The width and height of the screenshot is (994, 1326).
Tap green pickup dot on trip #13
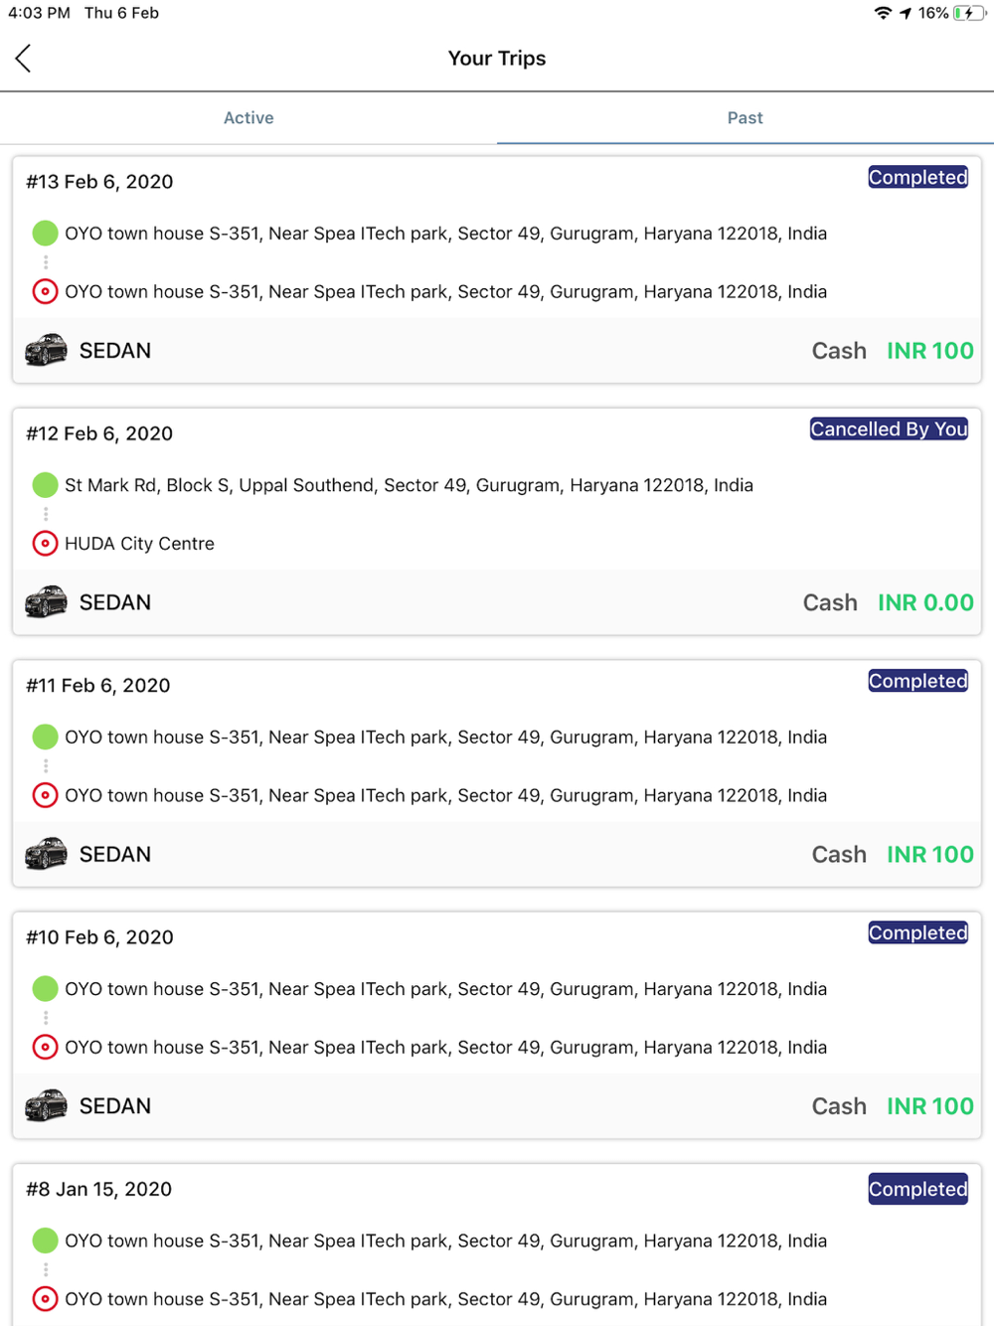(x=45, y=234)
